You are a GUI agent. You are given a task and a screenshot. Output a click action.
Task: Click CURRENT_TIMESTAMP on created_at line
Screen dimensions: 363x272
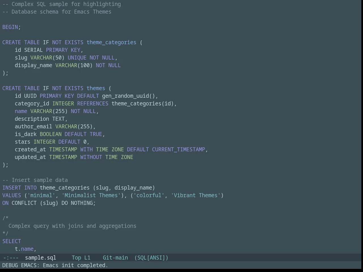pyautogui.click(x=178, y=149)
